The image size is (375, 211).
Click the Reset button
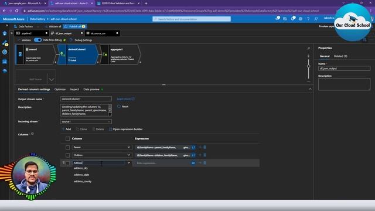tap(123, 107)
